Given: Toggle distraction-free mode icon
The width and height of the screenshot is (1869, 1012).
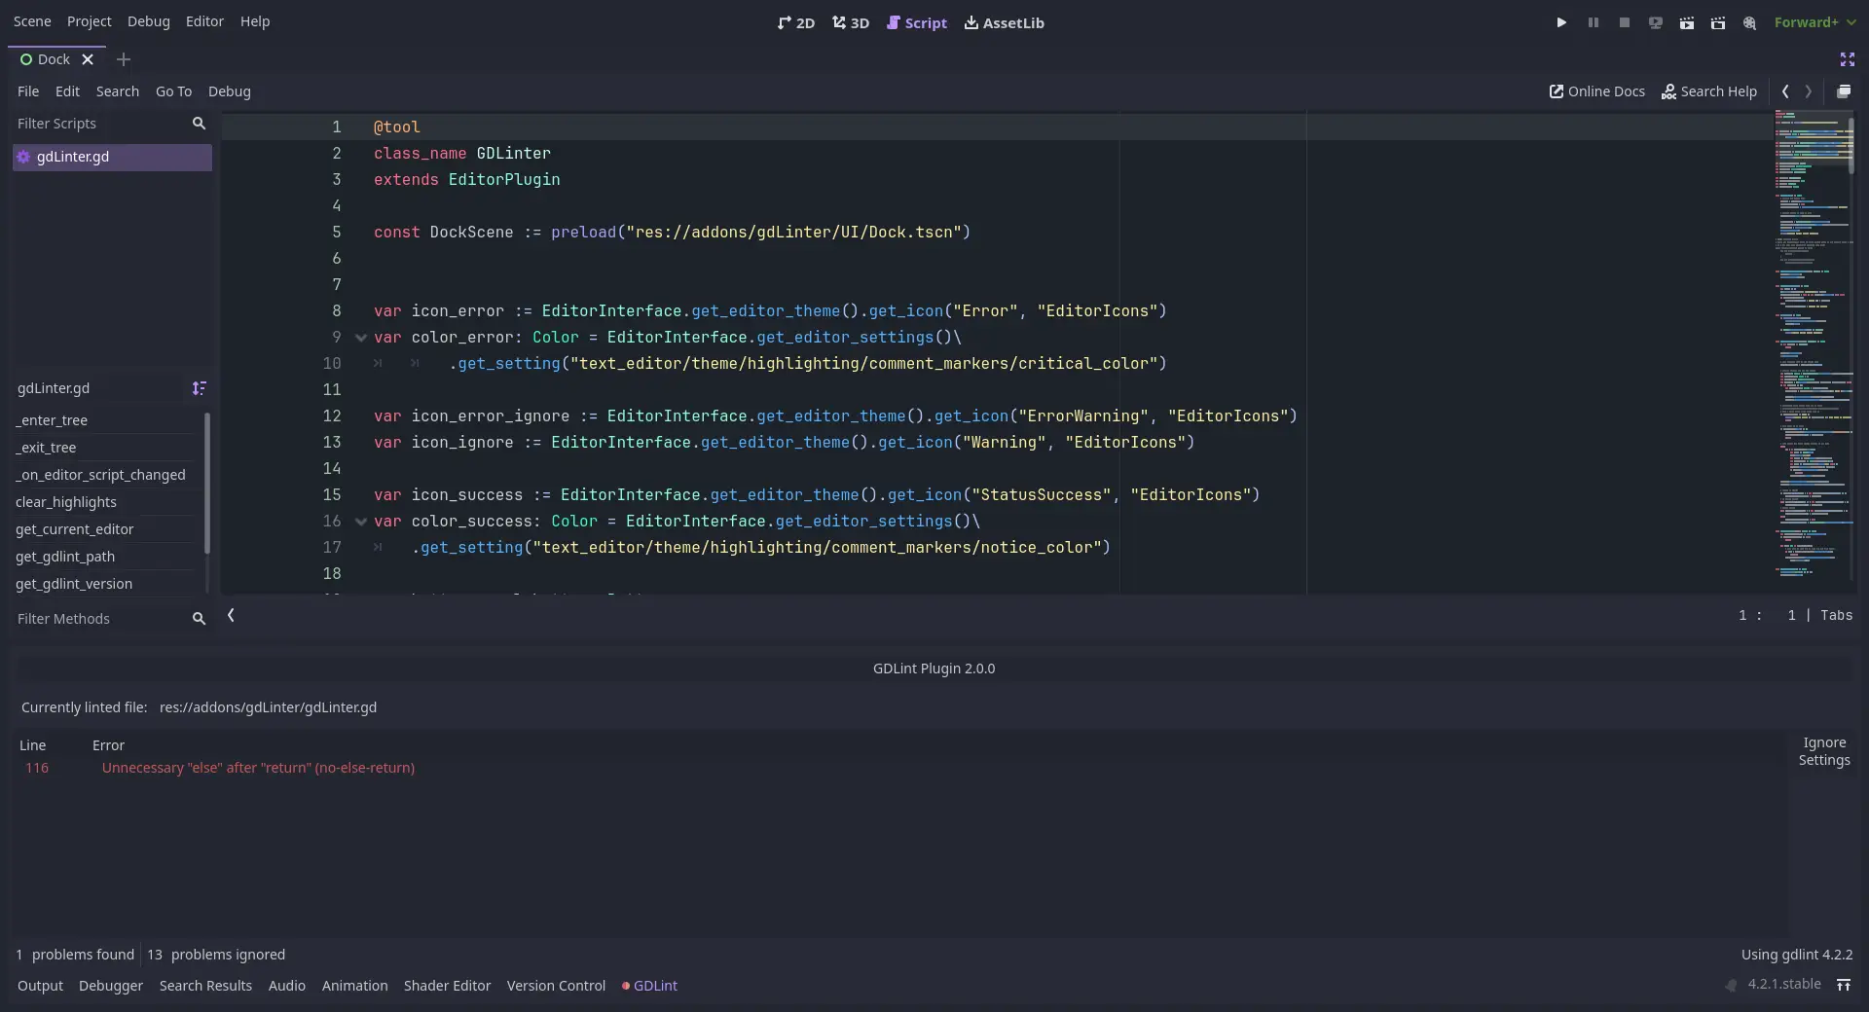Looking at the screenshot, I should (x=1848, y=59).
